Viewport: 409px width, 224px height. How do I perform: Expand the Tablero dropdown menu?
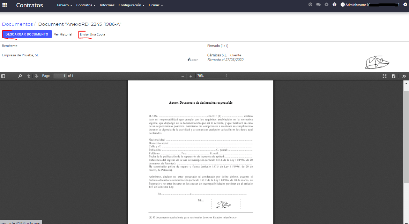click(64, 5)
